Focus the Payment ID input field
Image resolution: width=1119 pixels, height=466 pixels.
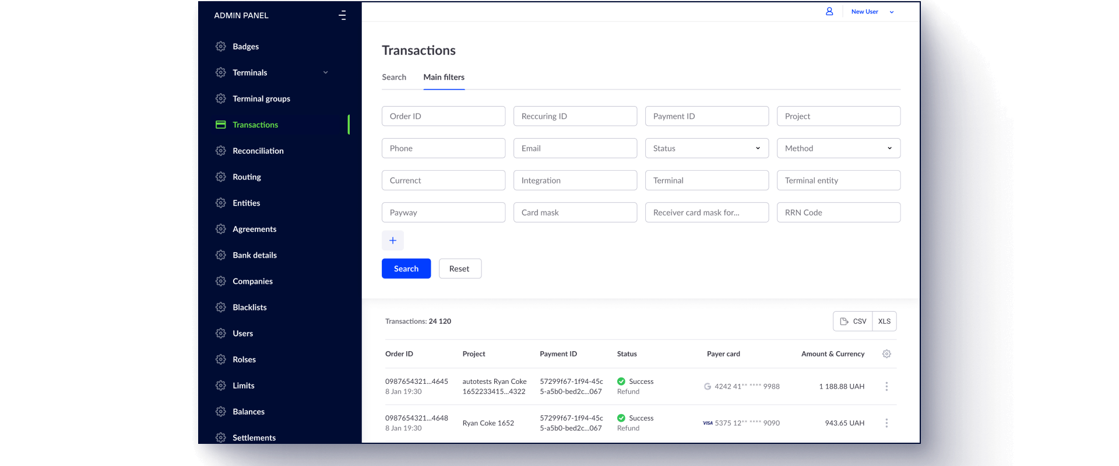pyautogui.click(x=707, y=116)
